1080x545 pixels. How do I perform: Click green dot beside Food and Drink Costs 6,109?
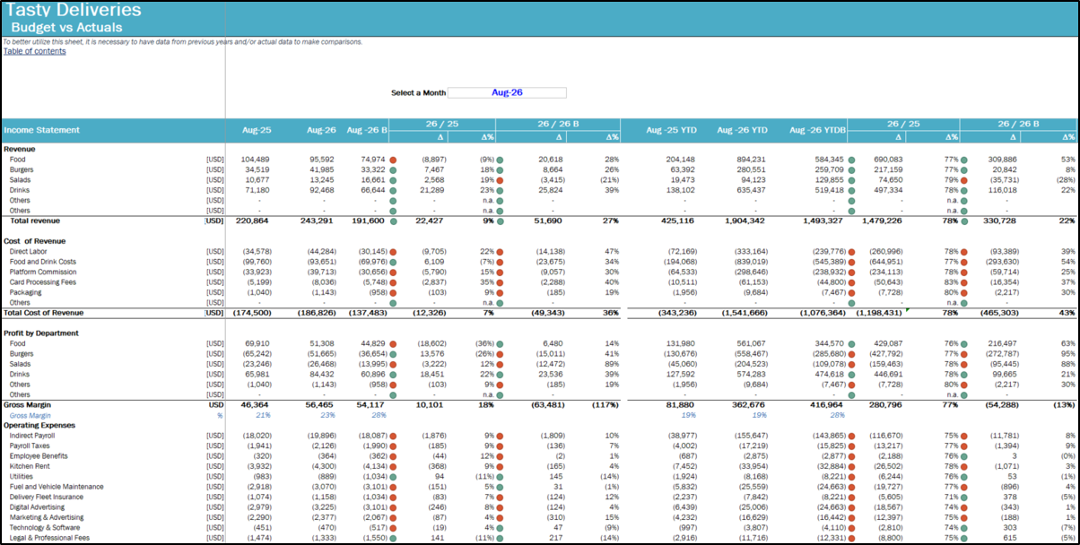[x=394, y=262]
